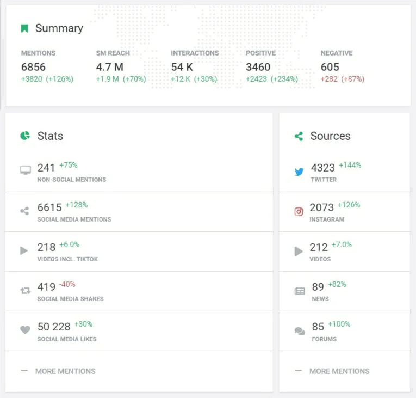Click the Twitter bird icon
The image size is (416, 398).
point(299,172)
